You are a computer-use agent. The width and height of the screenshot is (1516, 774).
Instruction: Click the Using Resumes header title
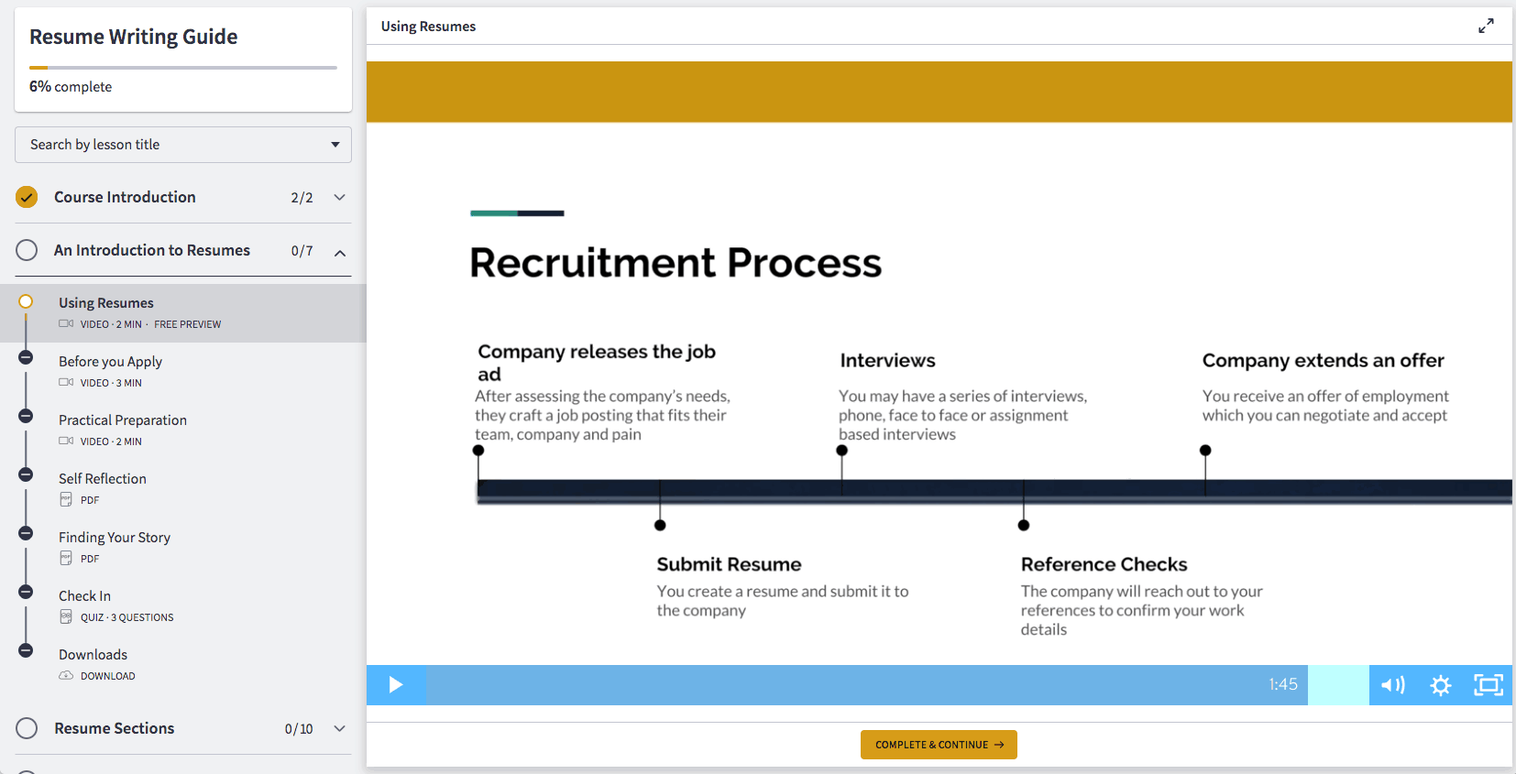pyautogui.click(x=429, y=27)
